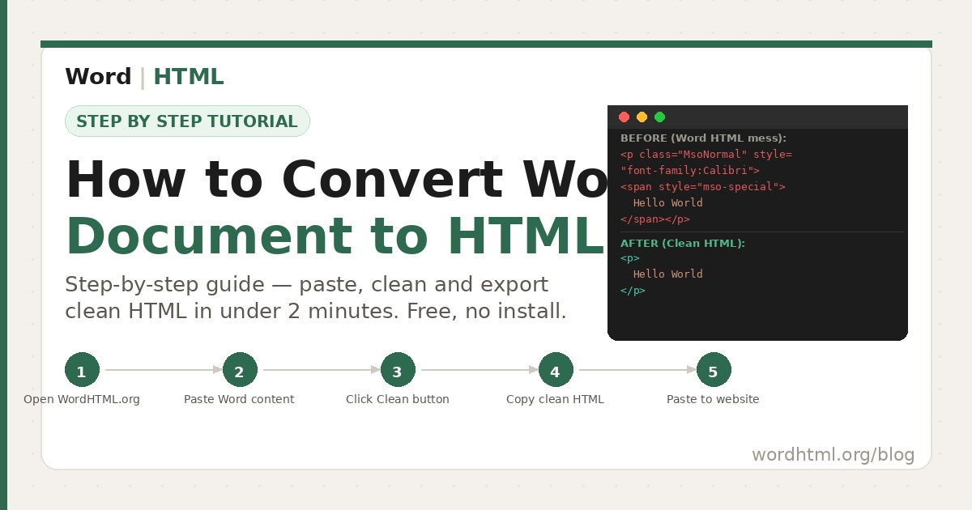Select step circle number 1
The height and width of the screenshot is (510, 972).
82,371
